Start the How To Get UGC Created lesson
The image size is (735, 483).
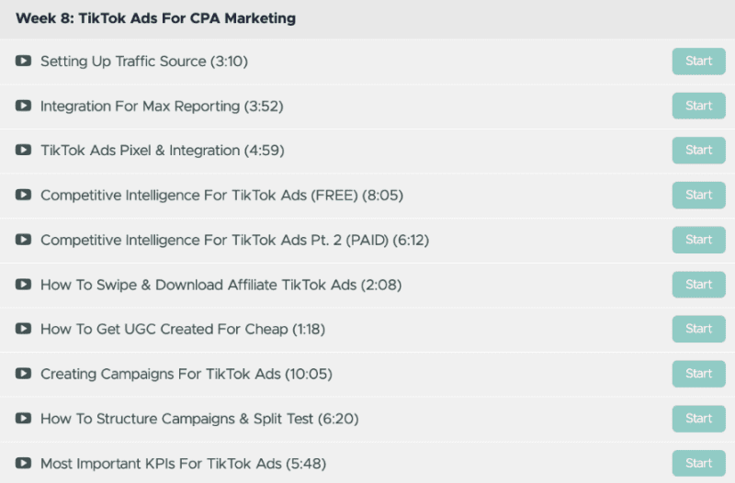(x=698, y=329)
